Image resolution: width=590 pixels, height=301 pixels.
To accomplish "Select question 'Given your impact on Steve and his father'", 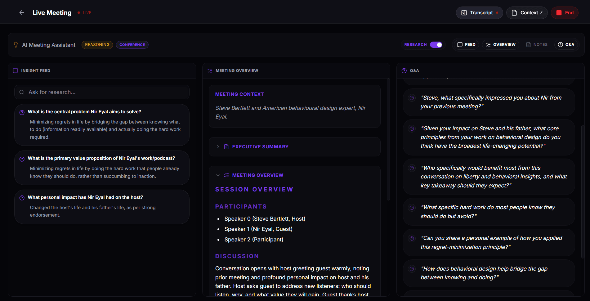I will coord(489,137).
